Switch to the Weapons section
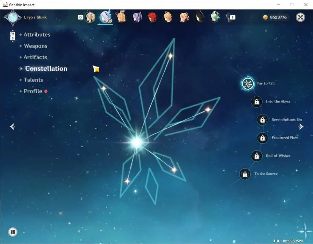 36,46
